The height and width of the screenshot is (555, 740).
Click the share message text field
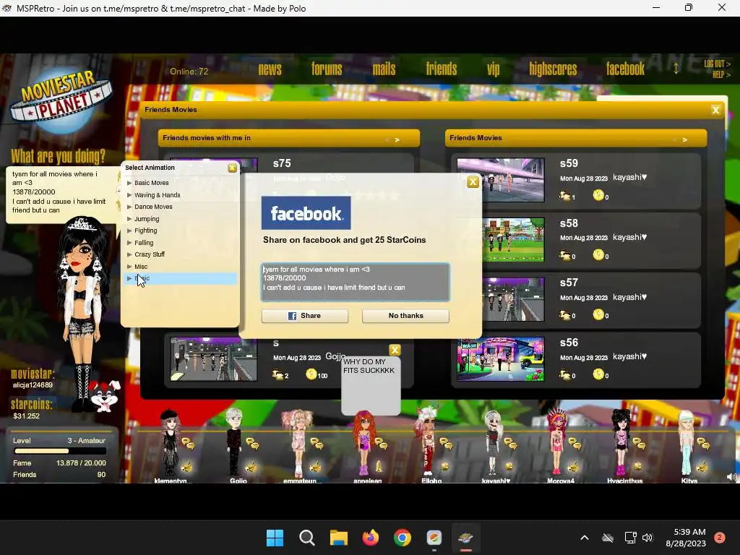pos(355,283)
